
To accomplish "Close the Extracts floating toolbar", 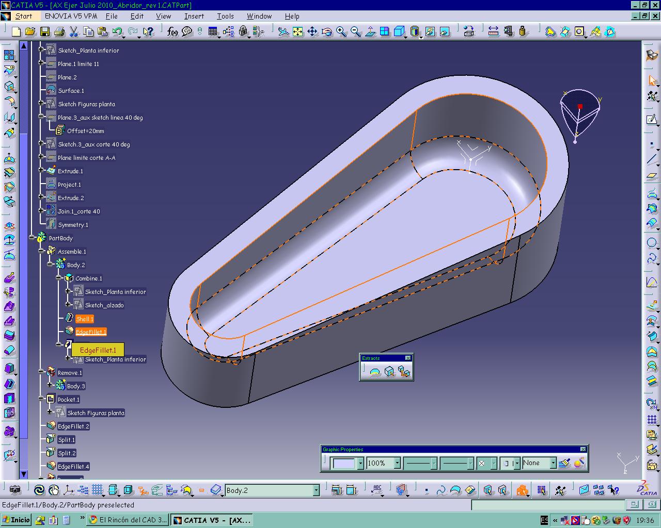I will [408, 358].
